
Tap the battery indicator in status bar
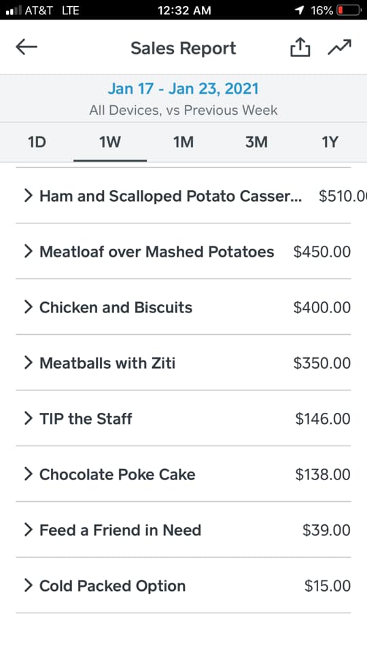click(x=349, y=10)
